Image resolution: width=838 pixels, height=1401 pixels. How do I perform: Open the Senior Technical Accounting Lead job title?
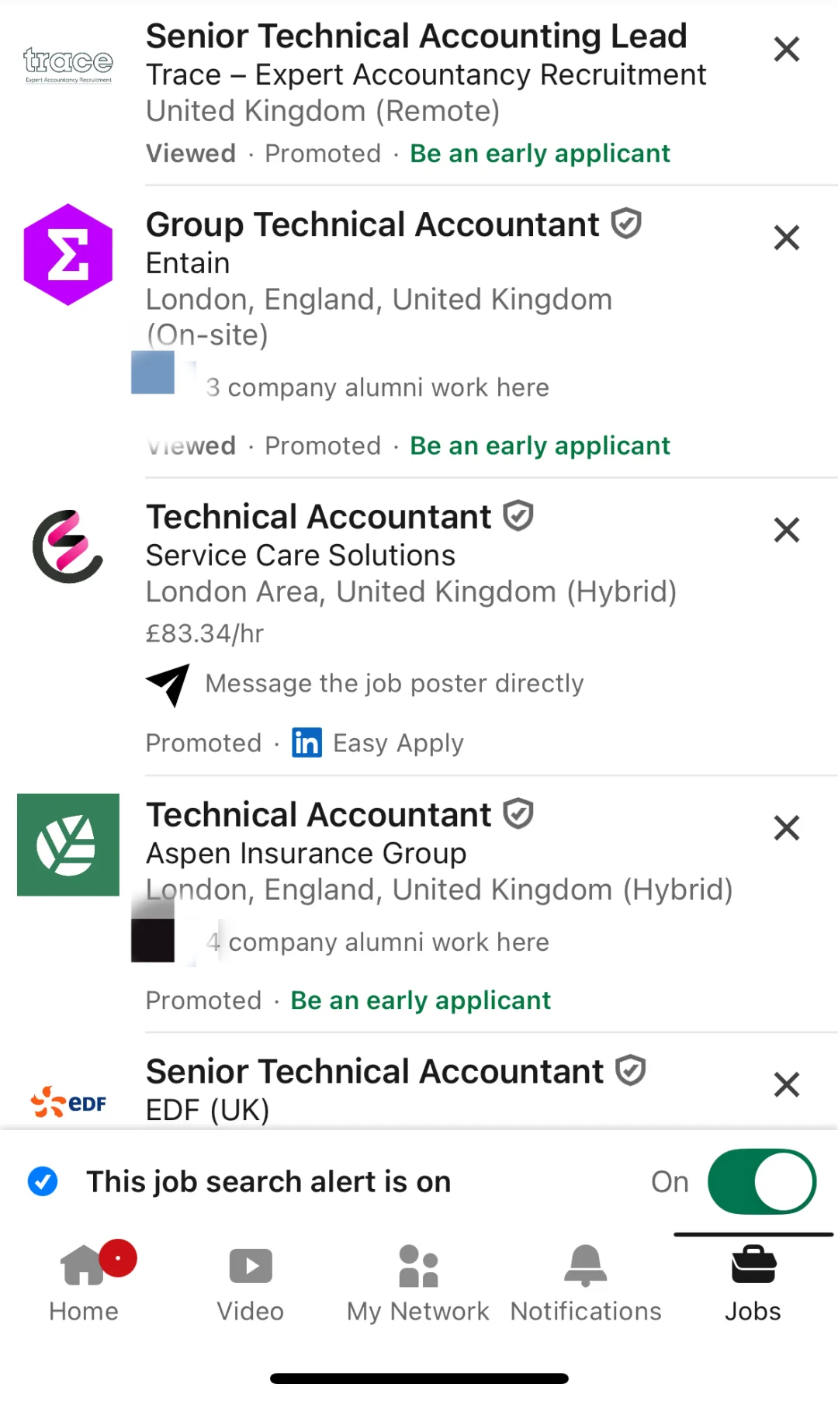click(x=416, y=36)
